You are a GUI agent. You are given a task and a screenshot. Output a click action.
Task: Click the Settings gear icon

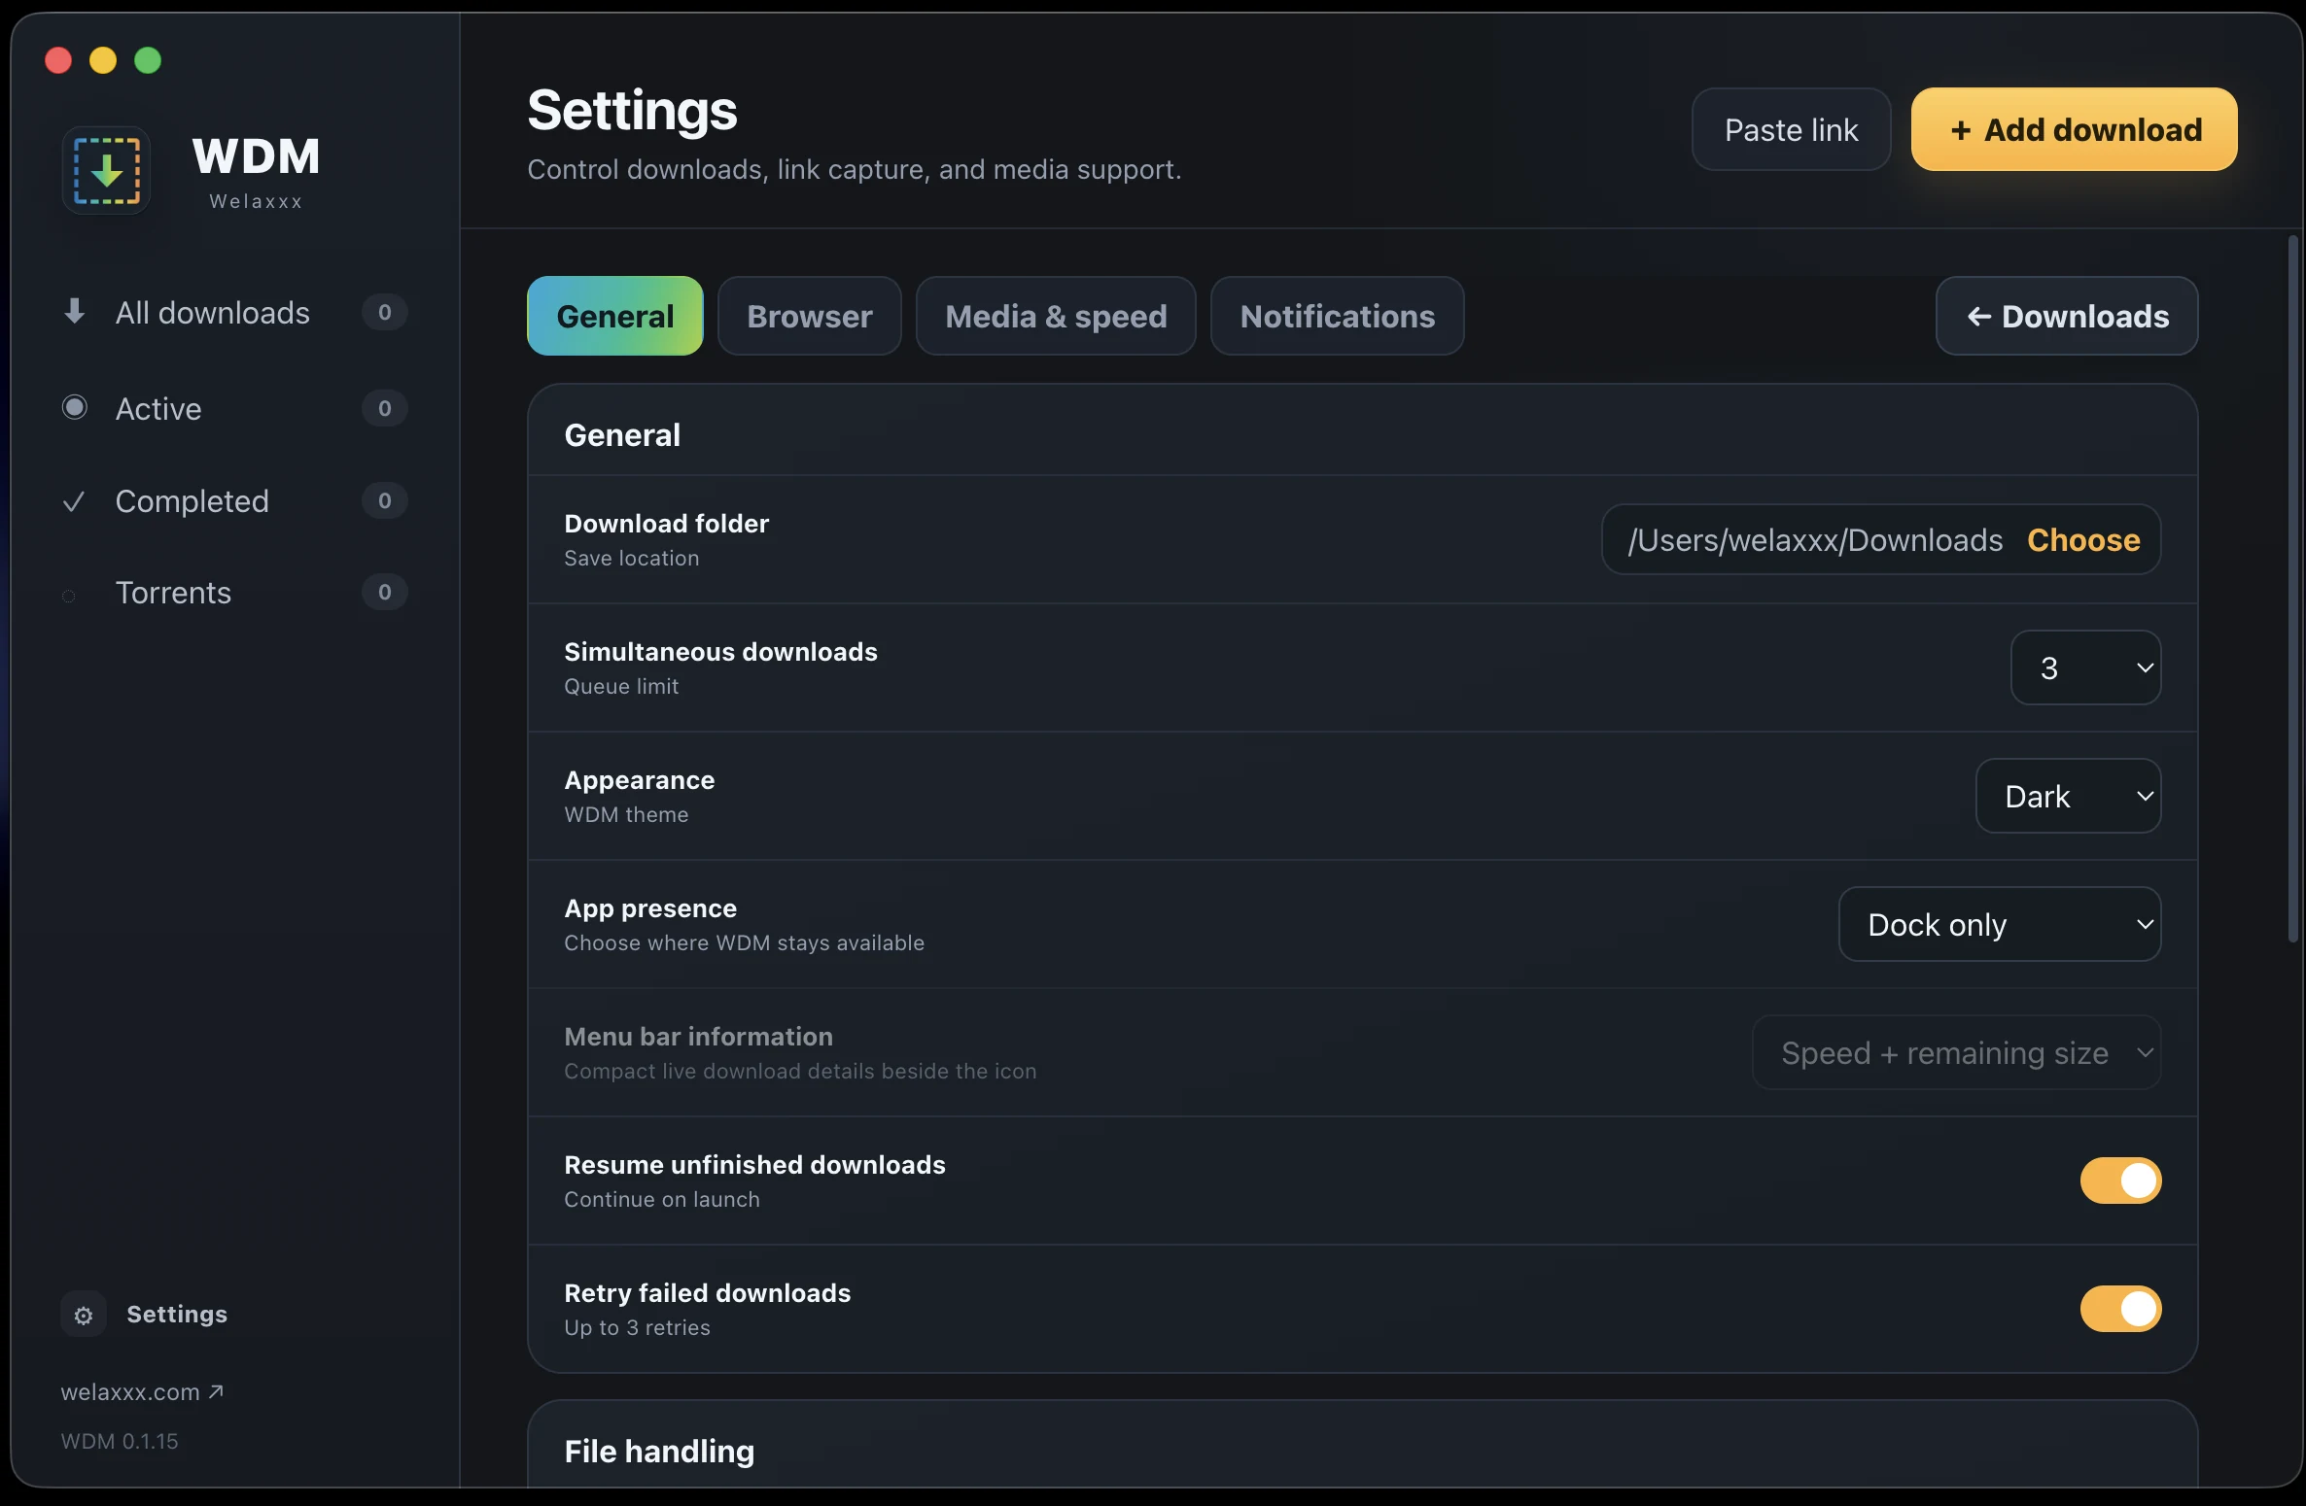coord(84,1315)
